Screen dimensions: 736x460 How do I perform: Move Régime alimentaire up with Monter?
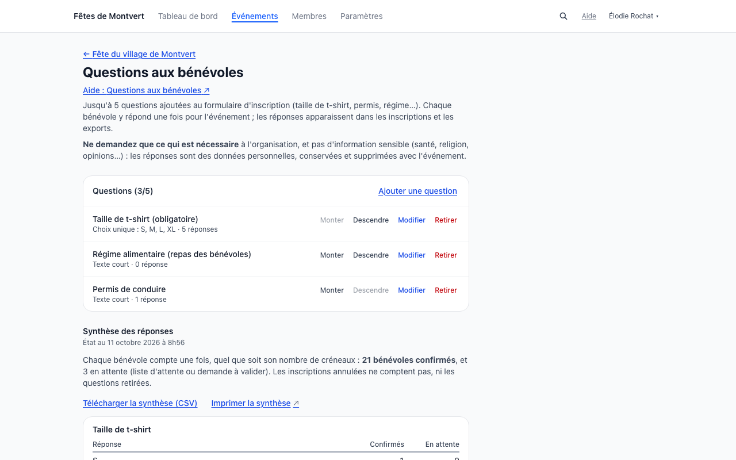(332, 255)
